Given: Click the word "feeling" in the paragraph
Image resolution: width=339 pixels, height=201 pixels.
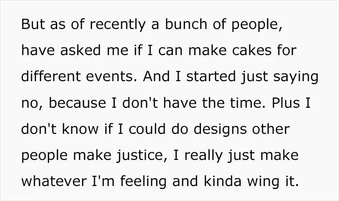Looking at the screenshot, I should coord(143,181).
